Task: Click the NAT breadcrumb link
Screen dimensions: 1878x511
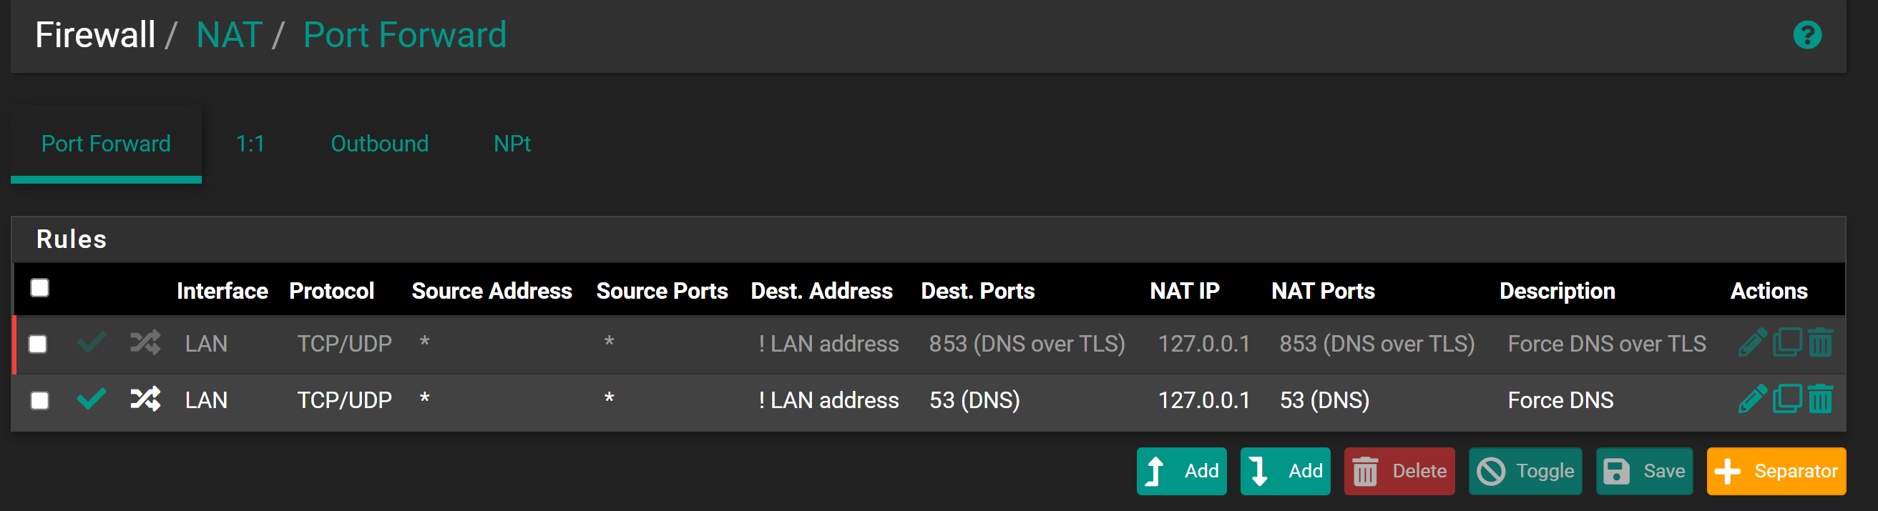Action: (229, 35)
